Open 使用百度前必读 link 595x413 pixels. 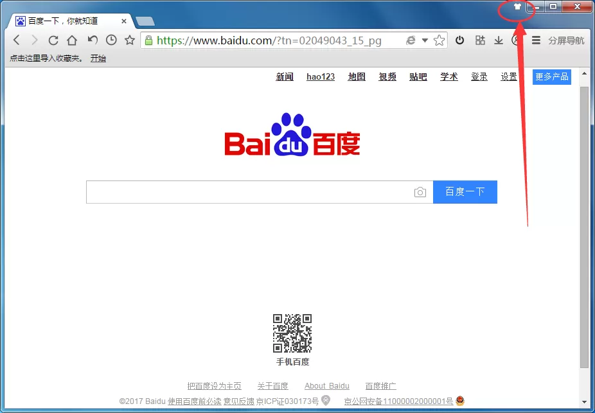coord(195,401)
